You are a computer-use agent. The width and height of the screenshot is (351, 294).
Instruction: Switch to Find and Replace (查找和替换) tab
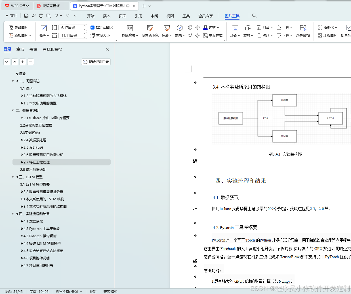pyautogui.click(x=52, y=49)
